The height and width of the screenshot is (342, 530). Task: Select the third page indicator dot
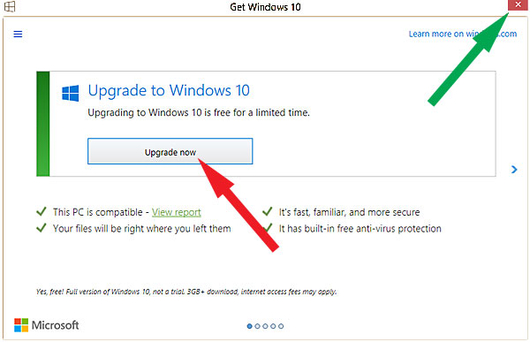(265, 326)
